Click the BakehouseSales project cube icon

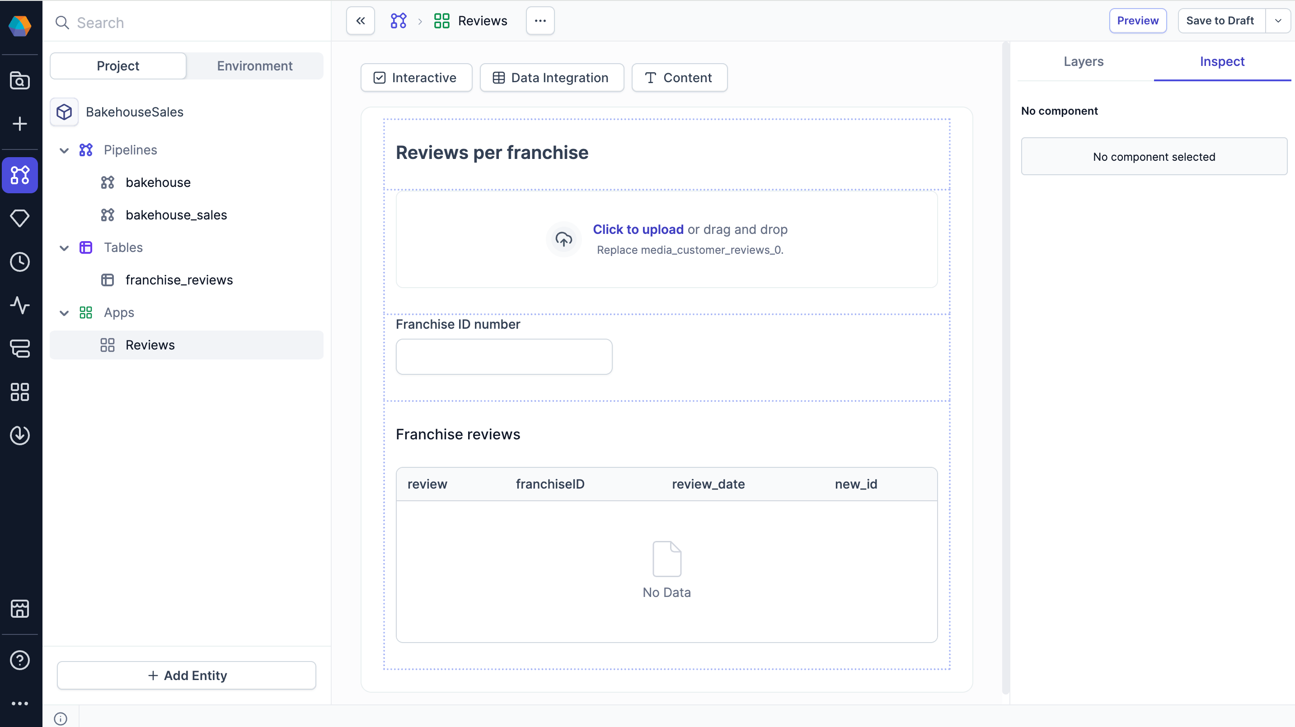(x=64, y=112)
